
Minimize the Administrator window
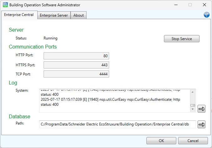pos(176,5)
